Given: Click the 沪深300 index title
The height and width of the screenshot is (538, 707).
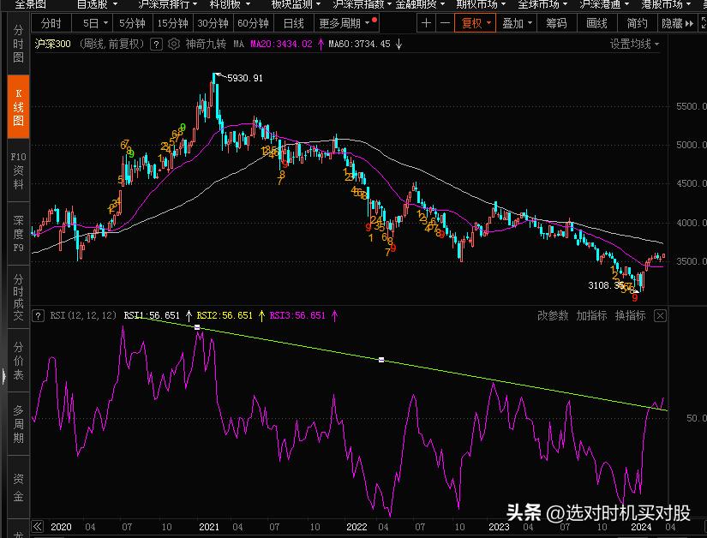Looking at the screenshot, I should [x=53, y=45].
